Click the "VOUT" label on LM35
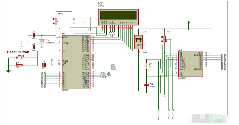 click(139, 45)
